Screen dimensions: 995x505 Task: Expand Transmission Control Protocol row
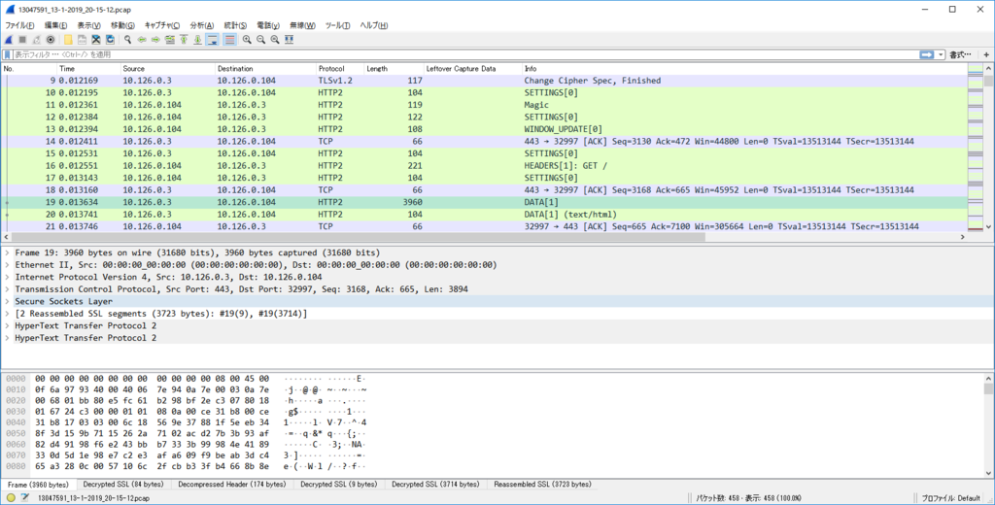pos(7,289)
